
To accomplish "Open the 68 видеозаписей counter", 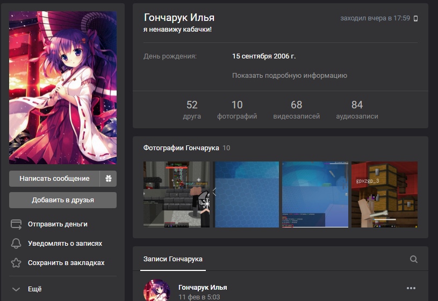I will [296, 109].
